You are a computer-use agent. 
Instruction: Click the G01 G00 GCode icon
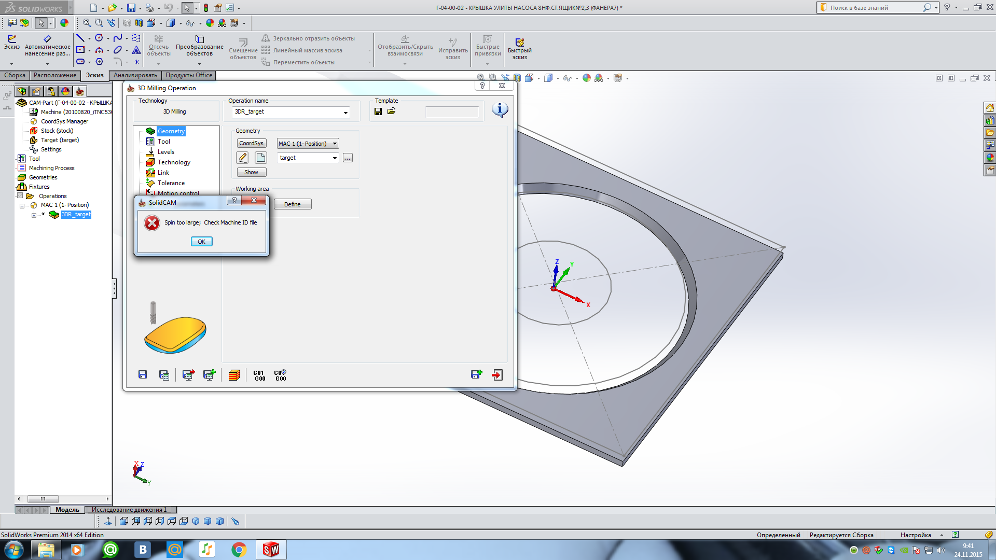pyautogui.click(x=259, y=375)
